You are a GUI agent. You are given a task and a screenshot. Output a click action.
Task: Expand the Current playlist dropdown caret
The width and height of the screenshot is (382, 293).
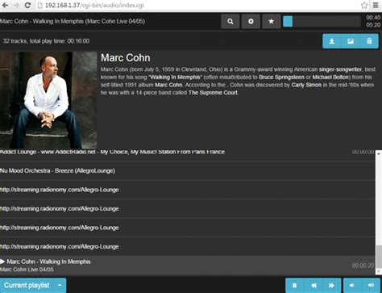[x=60, y=286]
